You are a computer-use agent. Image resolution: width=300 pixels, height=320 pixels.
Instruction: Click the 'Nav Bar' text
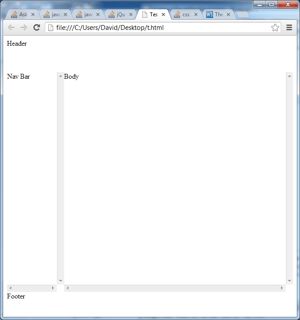click(18, 76)
